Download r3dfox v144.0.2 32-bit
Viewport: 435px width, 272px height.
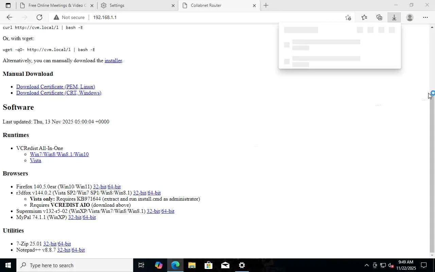pos(140,193)
